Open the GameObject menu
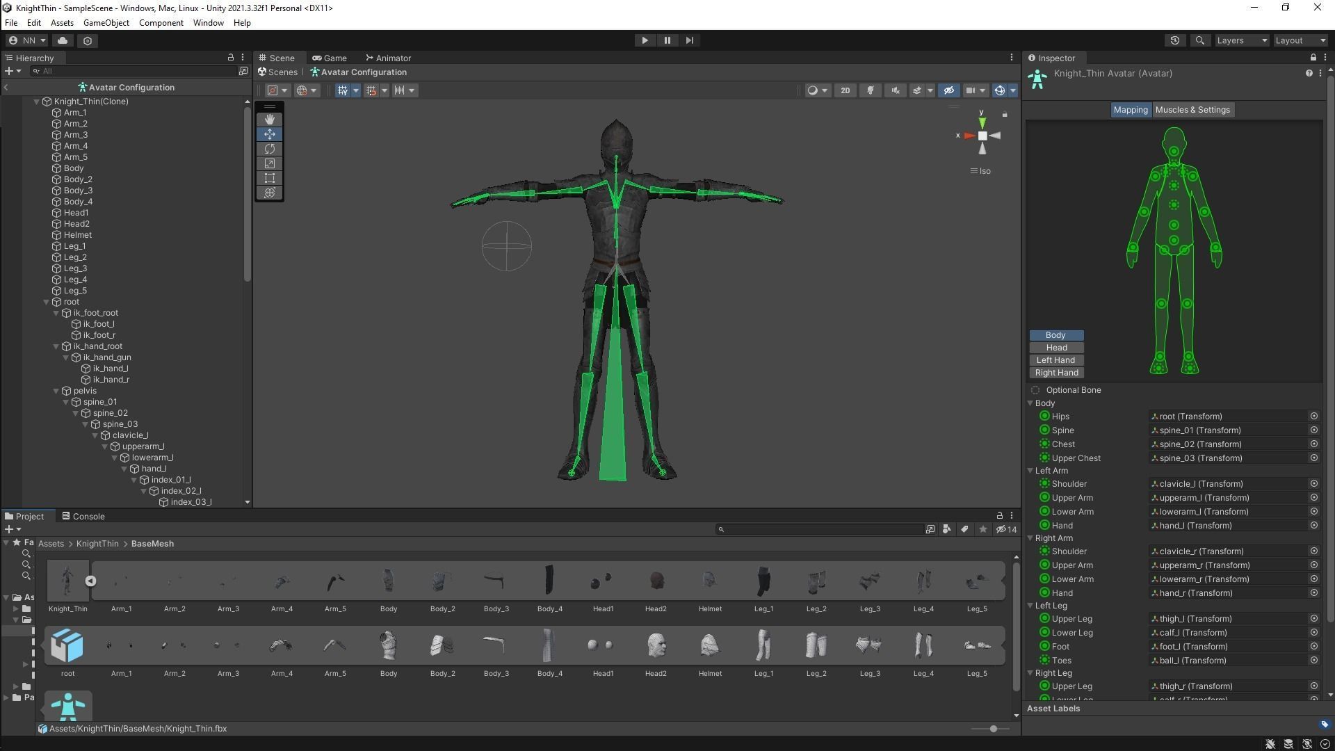Viewport: 1335px width, 751px height. pyautogui.click(x=106, y=23)
